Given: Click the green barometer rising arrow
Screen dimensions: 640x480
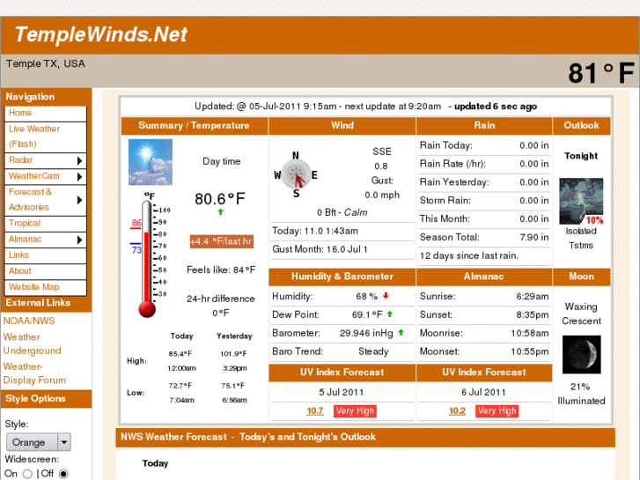Looking at the screenshot, I should [401, 332].
